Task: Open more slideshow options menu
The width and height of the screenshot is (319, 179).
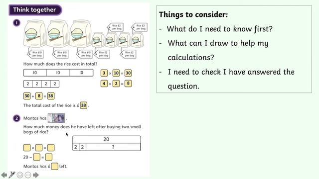Action: 28,175
